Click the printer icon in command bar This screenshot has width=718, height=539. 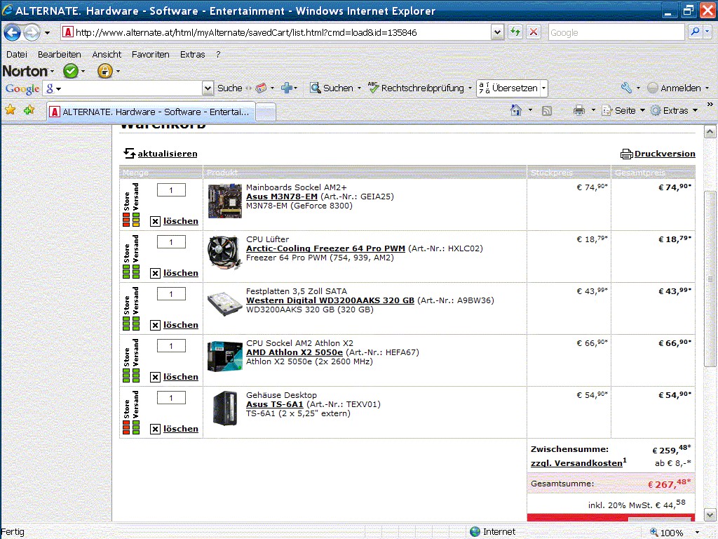(579, 110)
